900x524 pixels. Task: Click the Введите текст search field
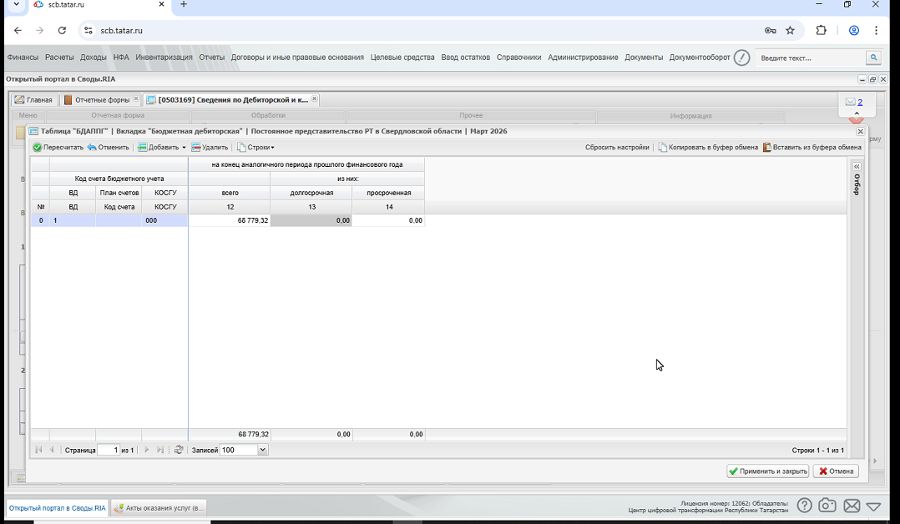pos(810,58)
